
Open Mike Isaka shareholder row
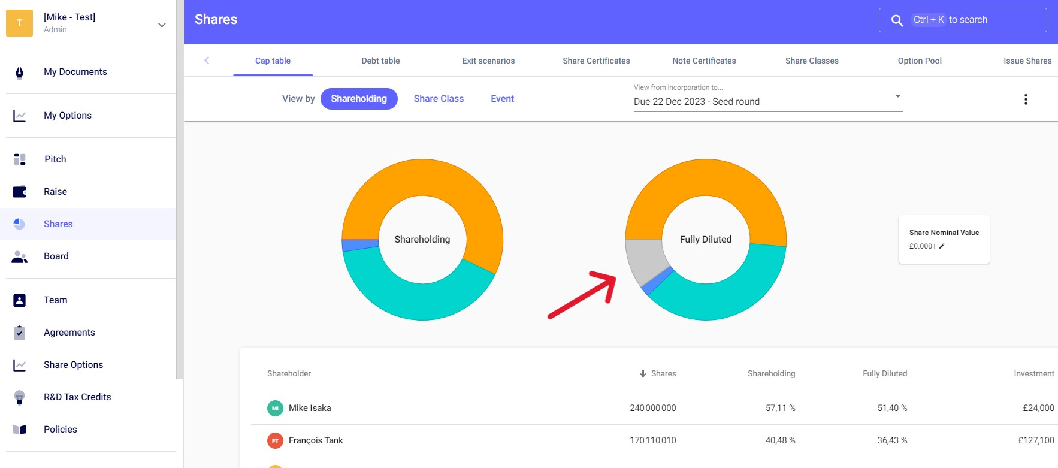310,408
